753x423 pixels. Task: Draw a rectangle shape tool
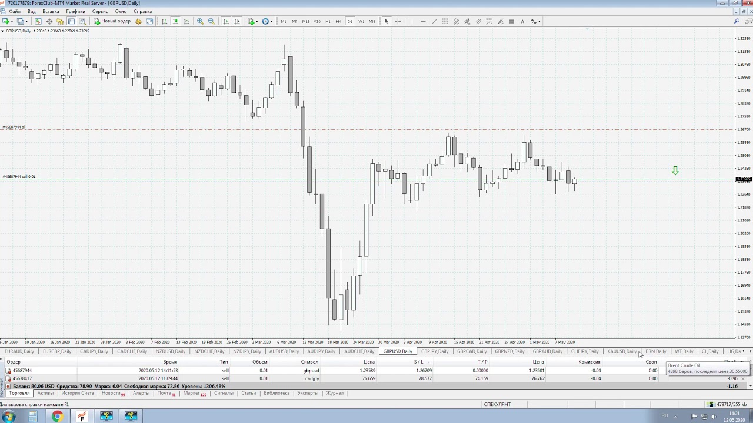tap(511, 21)
